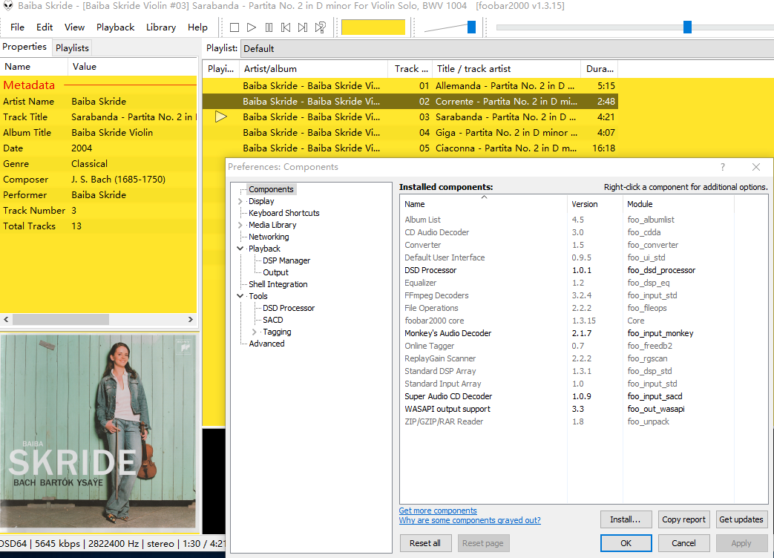Image resolution: width=774 pixels, height=558 pixels.
Task: Open the Get more components link
Action: pos(438,511)
